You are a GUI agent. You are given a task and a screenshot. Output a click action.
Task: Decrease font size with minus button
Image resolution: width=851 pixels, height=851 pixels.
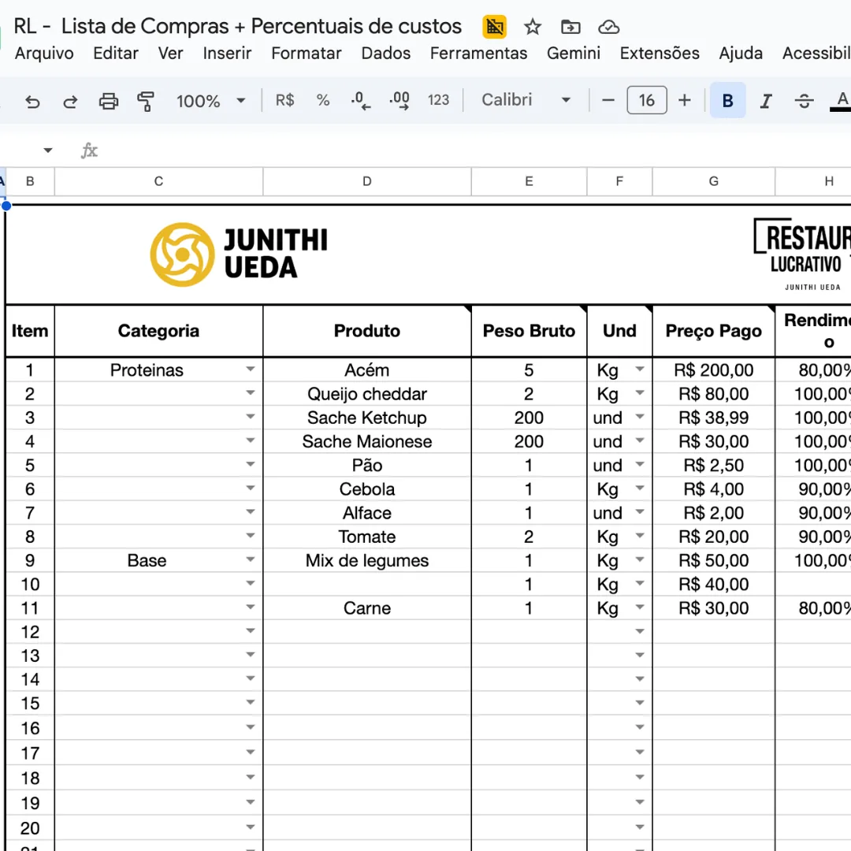tap(608, 100)
